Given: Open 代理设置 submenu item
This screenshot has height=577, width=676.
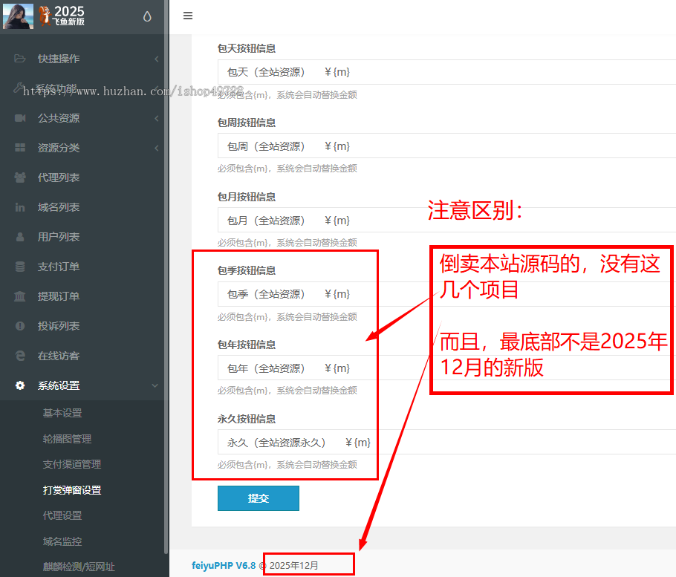Looking at the screenshot, I should coord(62,516).
